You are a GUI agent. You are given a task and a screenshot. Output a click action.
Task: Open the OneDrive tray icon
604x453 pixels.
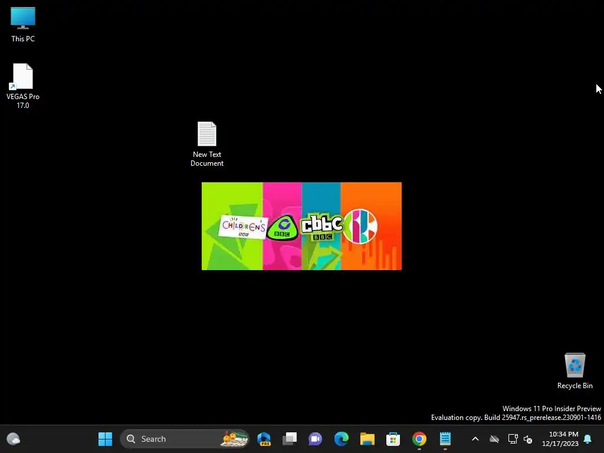[494, 439]
